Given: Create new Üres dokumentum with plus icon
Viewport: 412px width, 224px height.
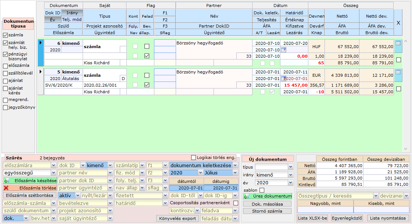Looking at the screenshot, I should point(267,196).
